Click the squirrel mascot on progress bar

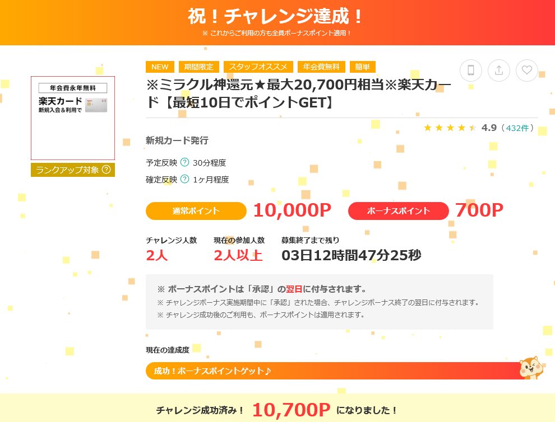pos(530,368)
